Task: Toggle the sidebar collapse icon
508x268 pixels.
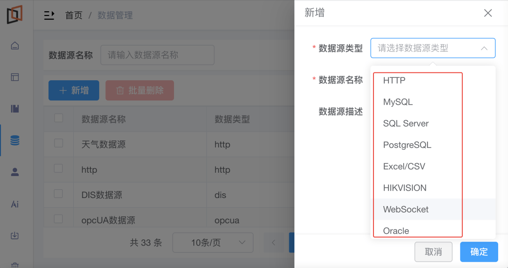Action: tap(49, 15)
